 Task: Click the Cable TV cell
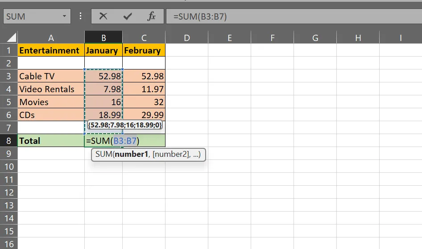(51, 76)
